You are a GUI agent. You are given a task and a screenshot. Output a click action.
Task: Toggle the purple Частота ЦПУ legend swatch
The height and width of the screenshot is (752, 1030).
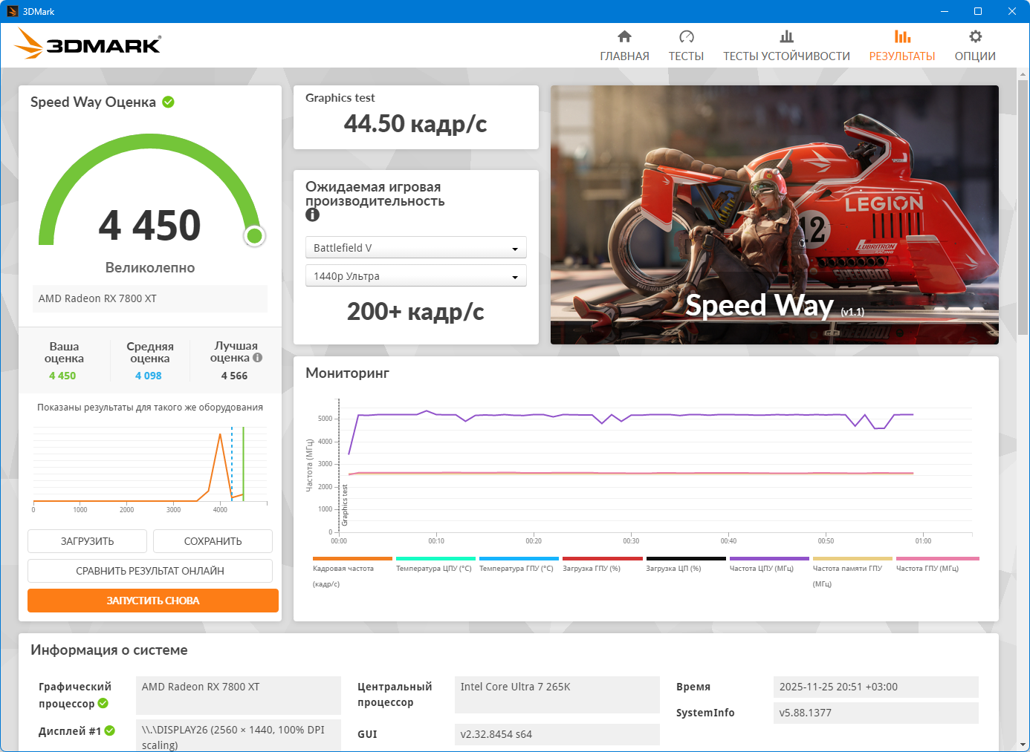(769, 559)
